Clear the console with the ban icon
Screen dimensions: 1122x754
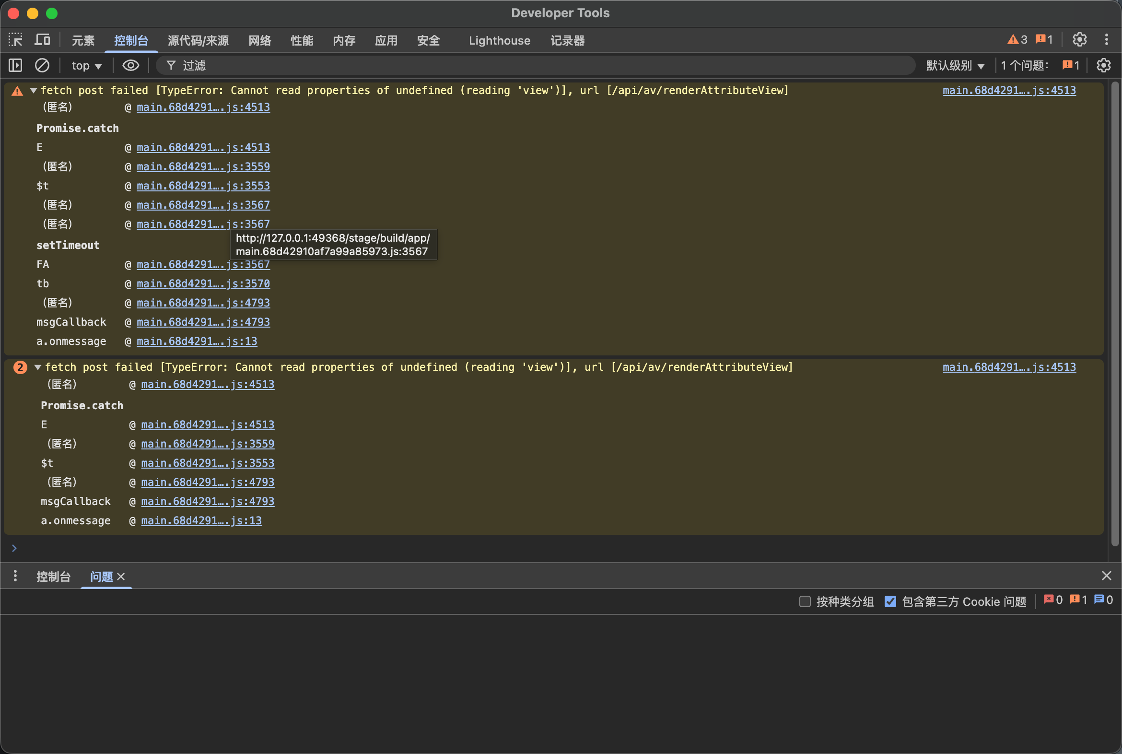tap(42, 65)
